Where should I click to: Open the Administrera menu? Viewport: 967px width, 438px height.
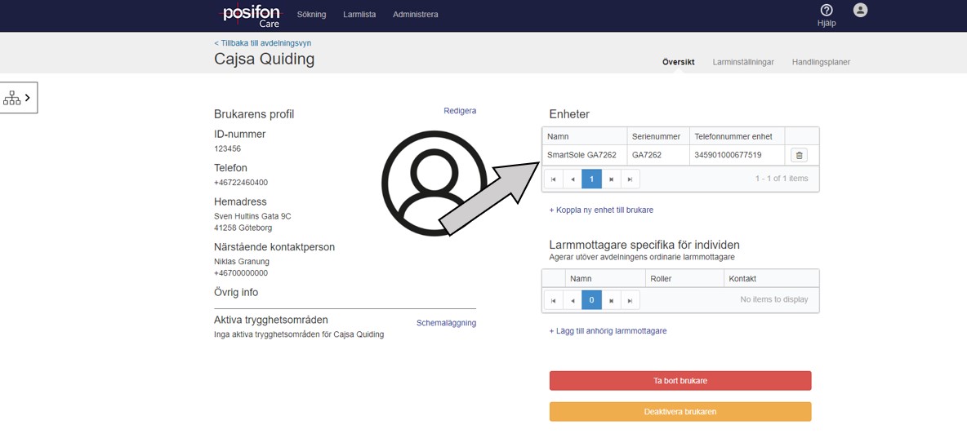pos(415,15)
